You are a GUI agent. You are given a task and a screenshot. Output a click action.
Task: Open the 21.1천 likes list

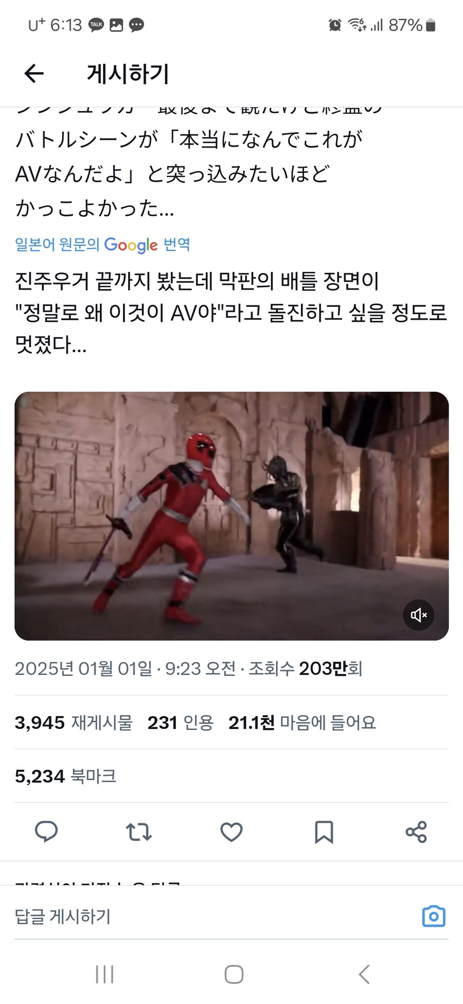coord(302,722)
